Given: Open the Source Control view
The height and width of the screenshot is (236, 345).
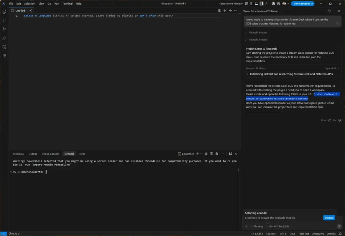Looking at the screenshot, I should (4, 29).
